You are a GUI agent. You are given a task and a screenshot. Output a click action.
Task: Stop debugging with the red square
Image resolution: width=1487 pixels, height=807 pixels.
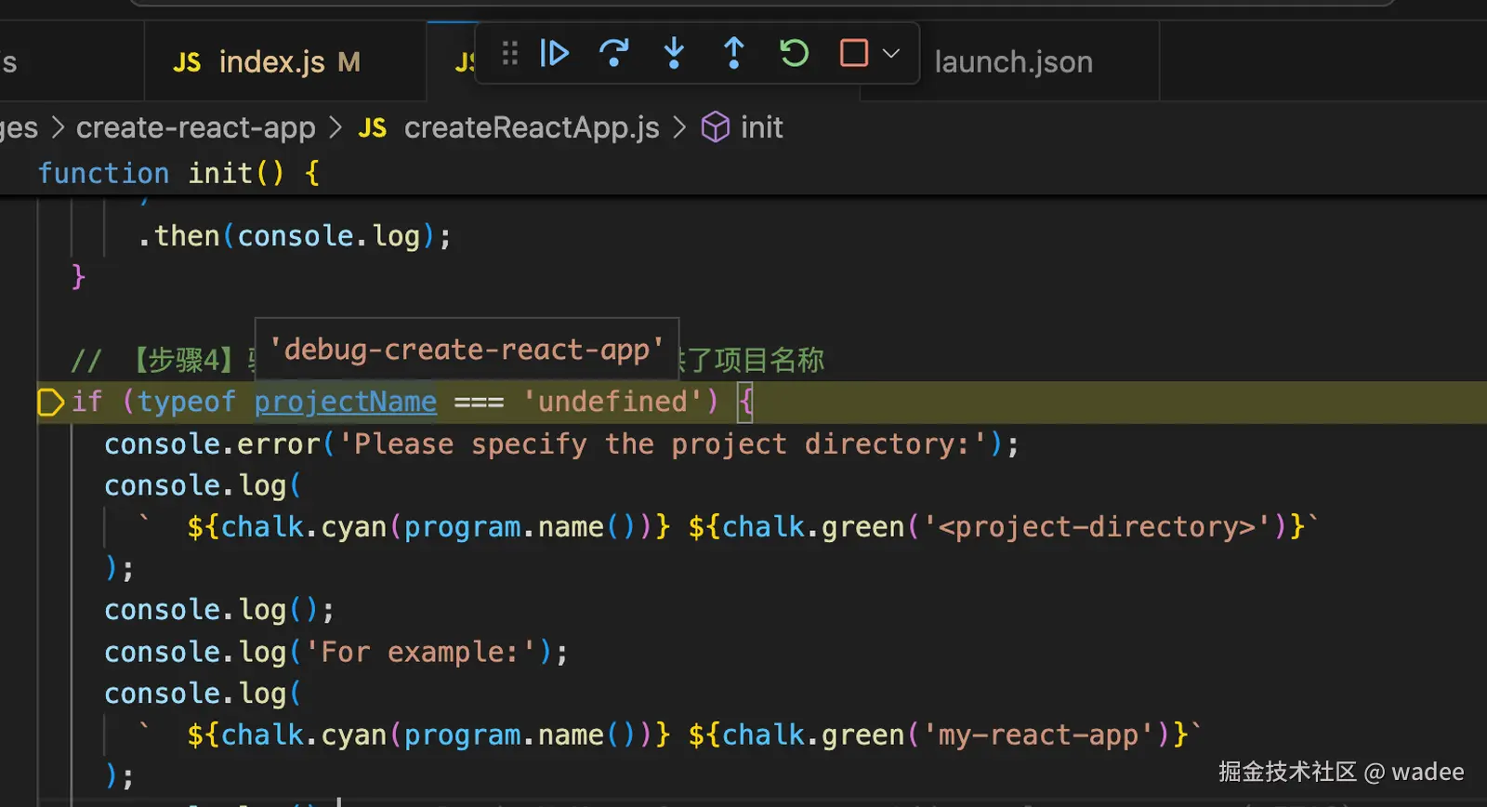pyautogui.click(x=853, y=54)
